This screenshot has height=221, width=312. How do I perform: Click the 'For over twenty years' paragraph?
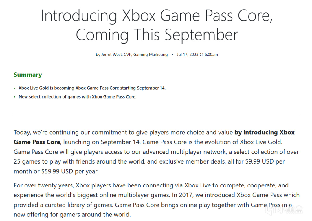[x=157, y=200]
